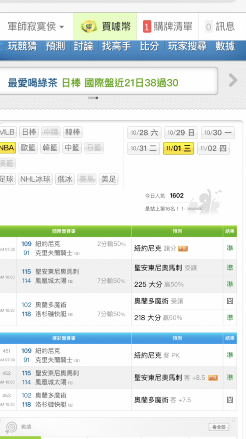Viewport: 246px width, 439px height.
Task: Click 紐約尼克 in the 國際盤 matchup
Action: coord(48,244)
